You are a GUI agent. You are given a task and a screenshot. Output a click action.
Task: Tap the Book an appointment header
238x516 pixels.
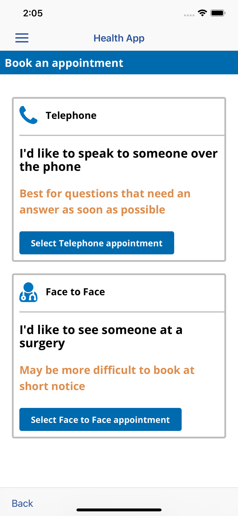coord(119,63)
